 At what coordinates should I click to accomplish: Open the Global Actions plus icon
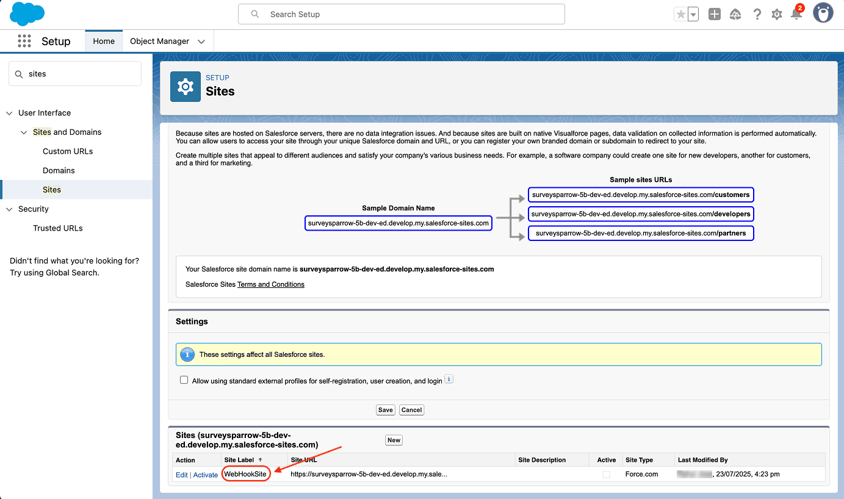tap(715, 15)
